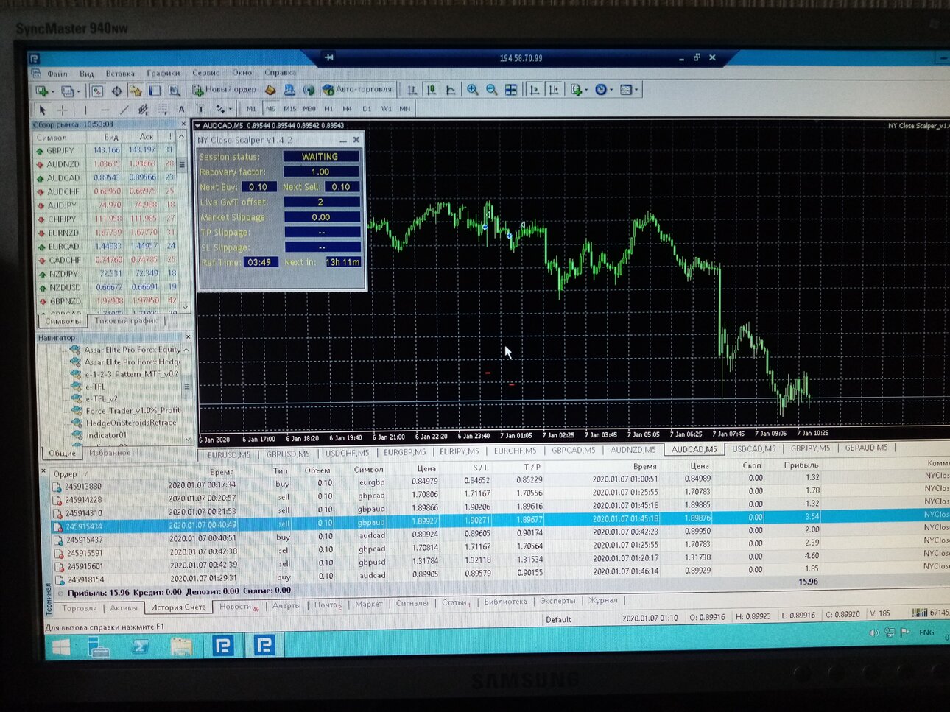Sort history by Прибыль column header
Image resolution: width=950 pixels, height=712 pixels.
point(801,465)
